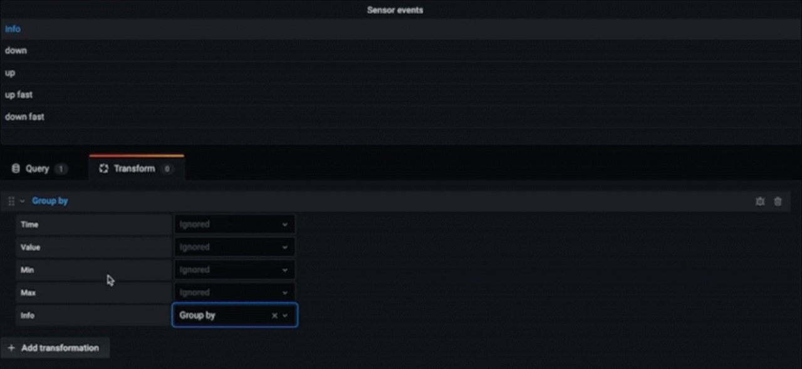Select the "down" row in the table
Viewport: 802px width, 369px height.
16,51
